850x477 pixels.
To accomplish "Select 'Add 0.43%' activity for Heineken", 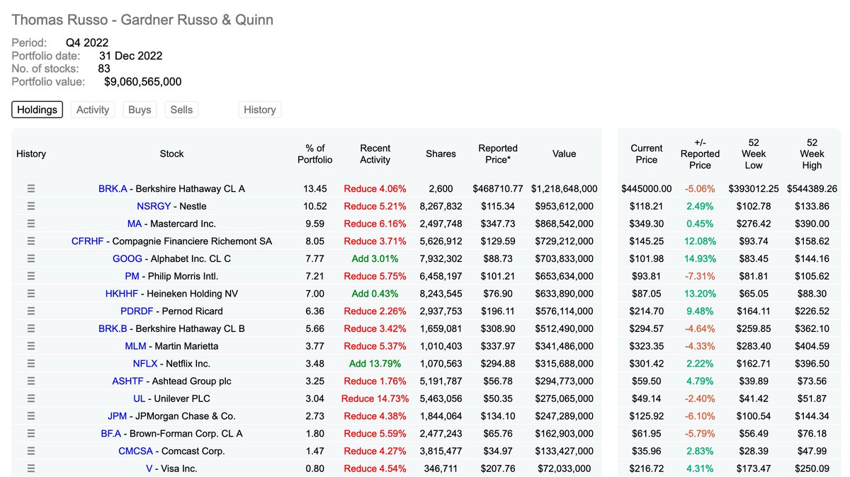I will tap(375, 294).
